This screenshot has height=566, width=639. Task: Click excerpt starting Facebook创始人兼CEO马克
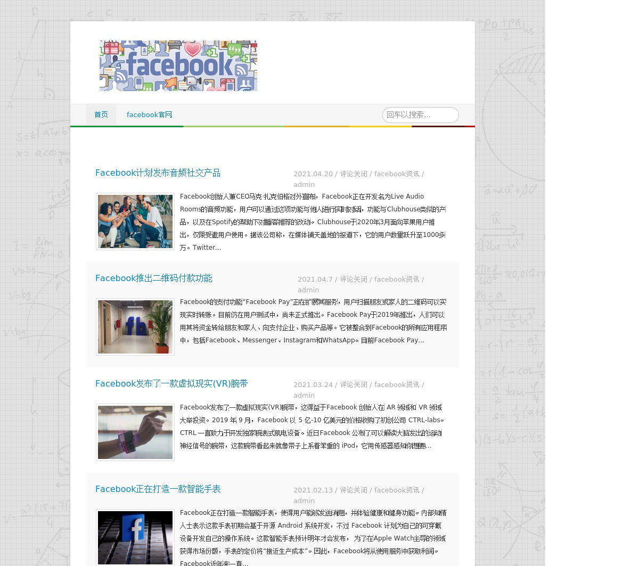[313, 222]
